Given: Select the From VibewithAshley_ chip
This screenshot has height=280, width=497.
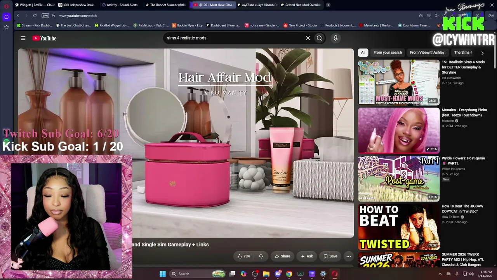Looking at the screenshot, I should pyautogui.click(x=428, y=52).
